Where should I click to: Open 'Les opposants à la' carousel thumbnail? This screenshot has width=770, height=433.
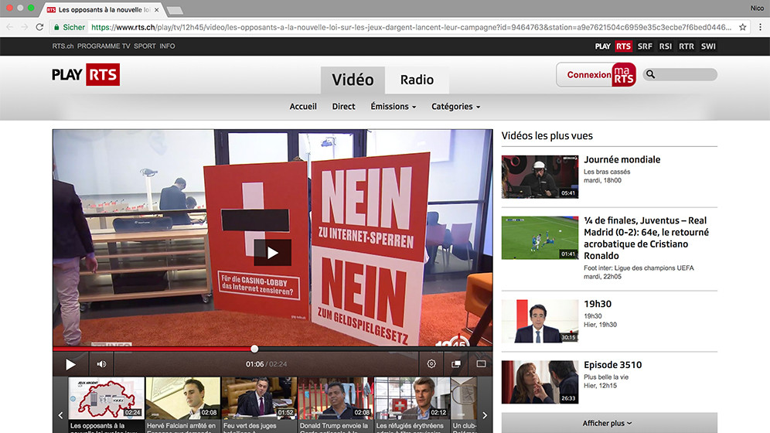coord(107,398)
